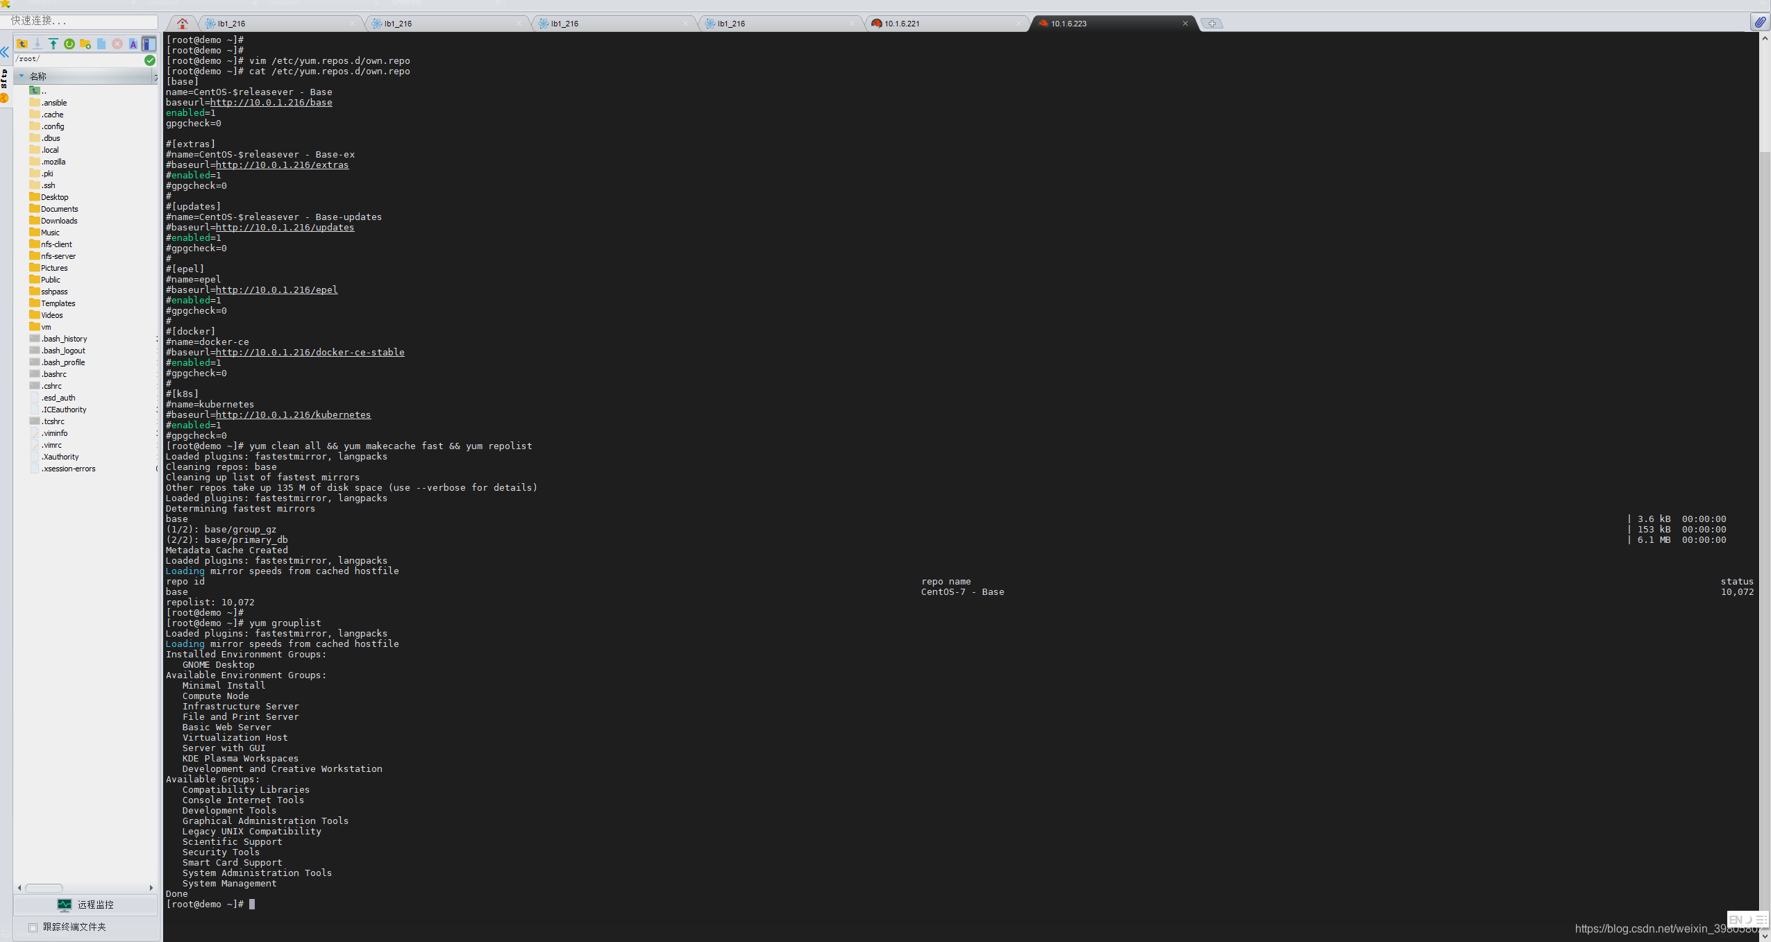The width and height of the screenshot is (1771, 942).
Task: Enable 跟踪终端文件夹 checkbox
Action: pyautogui.click(x=33, y=927)
